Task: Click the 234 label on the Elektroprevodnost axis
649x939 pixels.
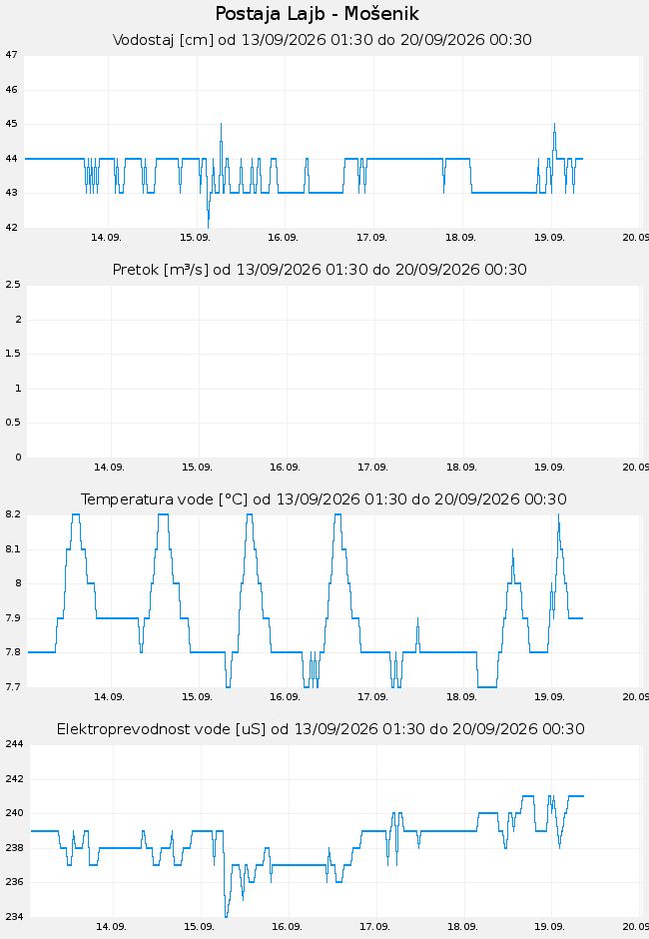Action: (14, 917)
